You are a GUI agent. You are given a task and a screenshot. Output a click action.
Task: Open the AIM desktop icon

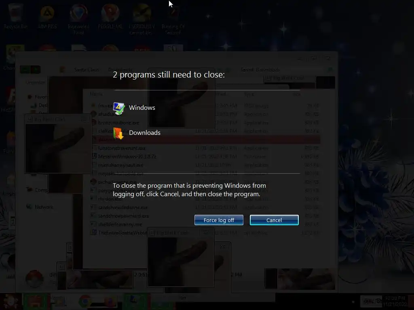point(47,18)
